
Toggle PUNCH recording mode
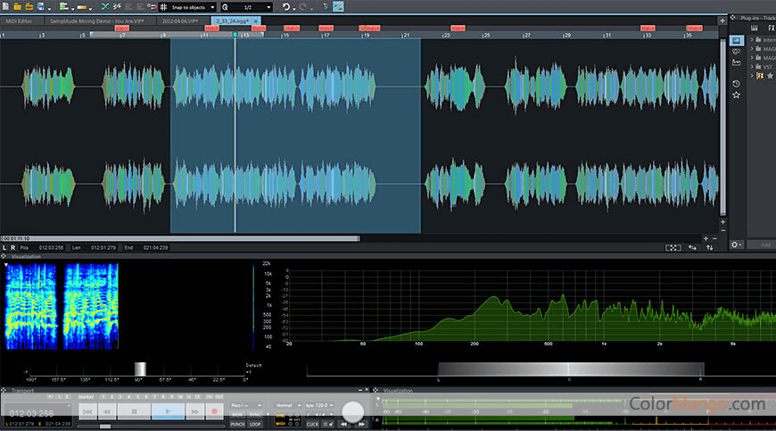tap(237, 424)
